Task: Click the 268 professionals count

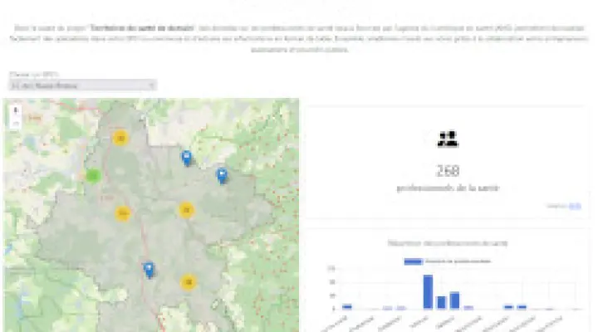Action: [448, 171]
